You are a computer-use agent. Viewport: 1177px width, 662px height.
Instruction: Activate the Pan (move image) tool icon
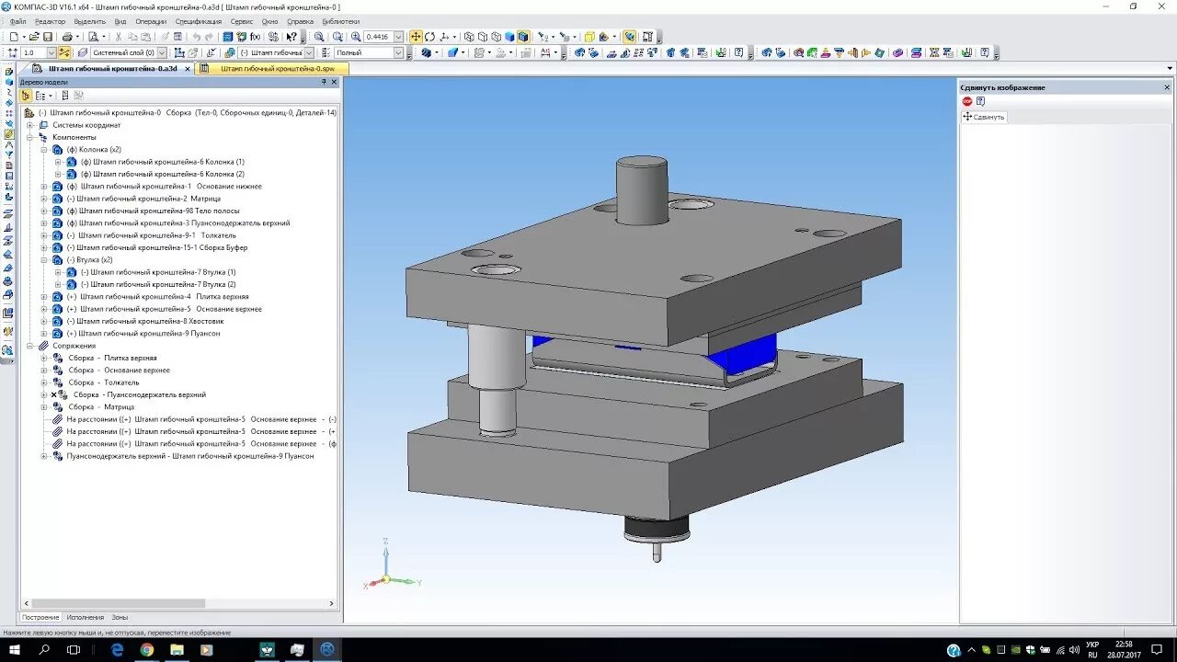[x=416, y=37]
